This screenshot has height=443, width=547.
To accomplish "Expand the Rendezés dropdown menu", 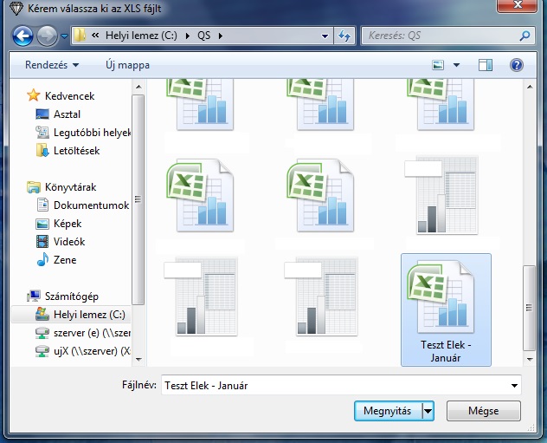I will 52,65.
